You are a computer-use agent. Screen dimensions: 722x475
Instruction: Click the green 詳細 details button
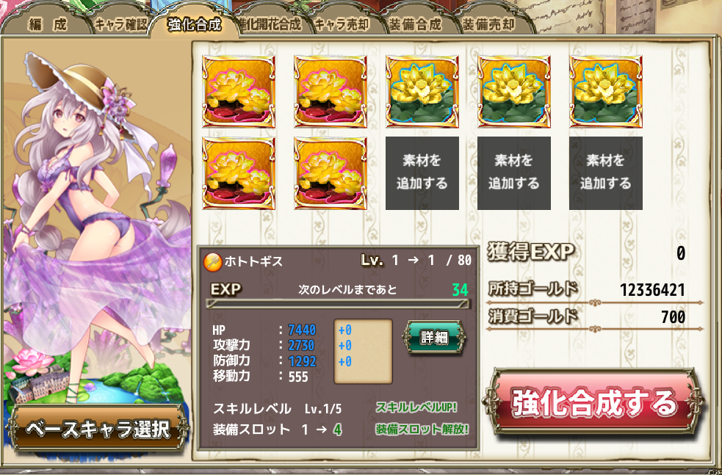[434, 338]
